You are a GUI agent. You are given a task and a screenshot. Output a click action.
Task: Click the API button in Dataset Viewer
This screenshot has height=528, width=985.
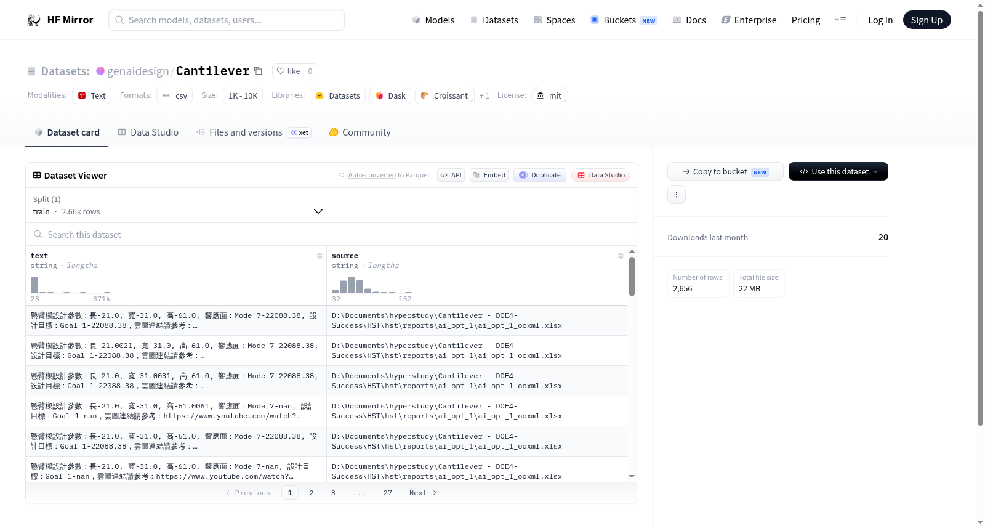coord(451,175)
